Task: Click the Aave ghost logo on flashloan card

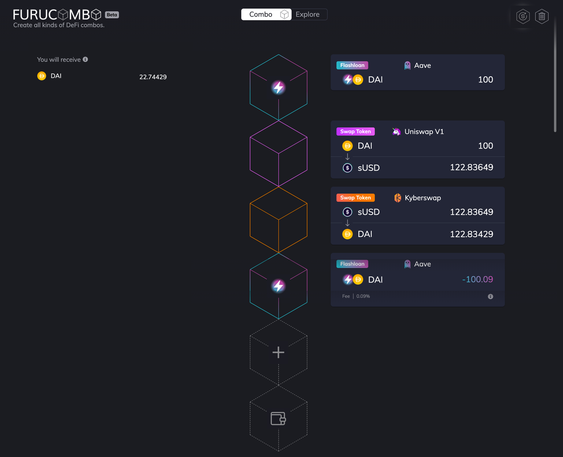Action: (x=407, y=65)
